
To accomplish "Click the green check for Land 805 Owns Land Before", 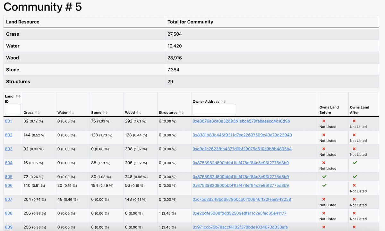I will click(x=324, y=176).
